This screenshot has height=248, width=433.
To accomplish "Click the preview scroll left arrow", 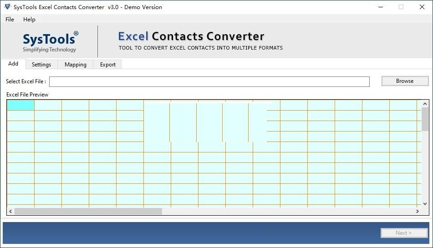I will 10,211.
